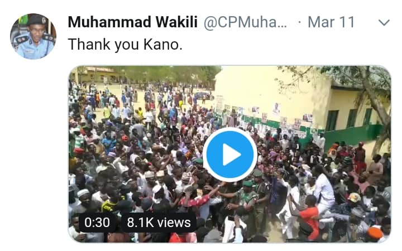This screenshot has width=402, height=251.
Task: Click the parked car in the video background
Action: [x=204, y=96]
